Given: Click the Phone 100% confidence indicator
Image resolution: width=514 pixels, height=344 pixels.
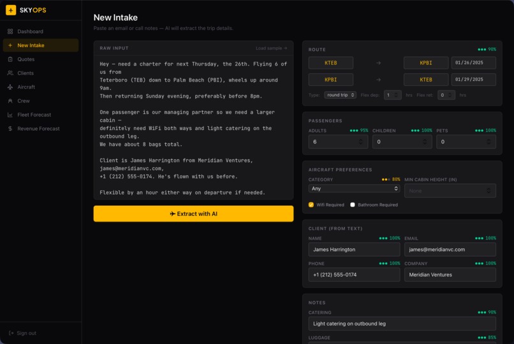Looking at the screenshot, I should 390,264.
